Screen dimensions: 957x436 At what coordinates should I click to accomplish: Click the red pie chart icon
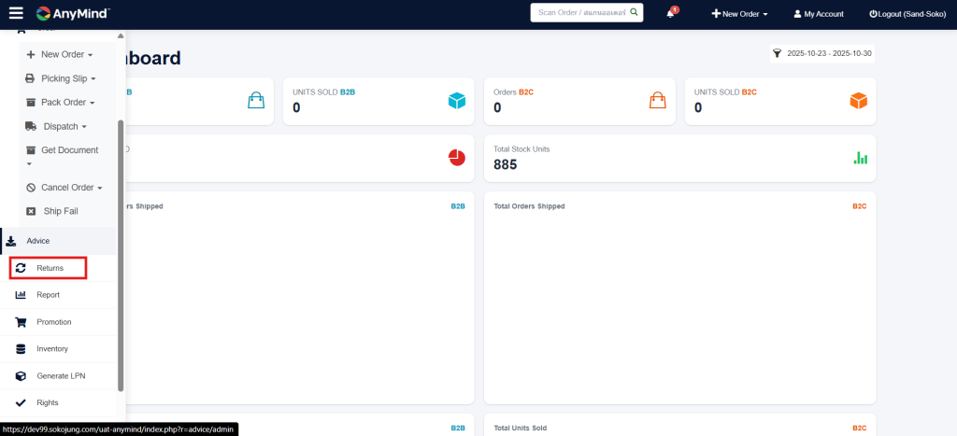[x=456, y=158]
